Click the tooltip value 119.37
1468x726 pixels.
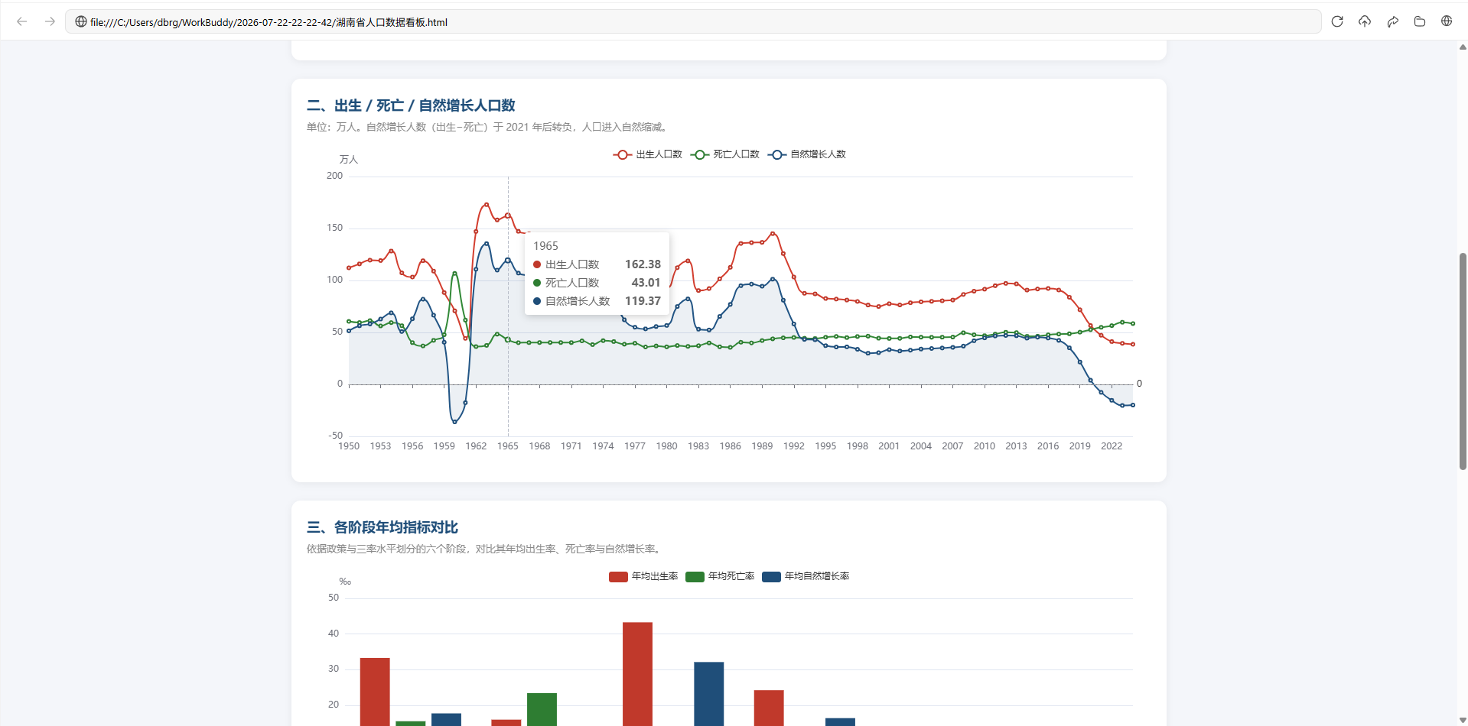point(643,301)
